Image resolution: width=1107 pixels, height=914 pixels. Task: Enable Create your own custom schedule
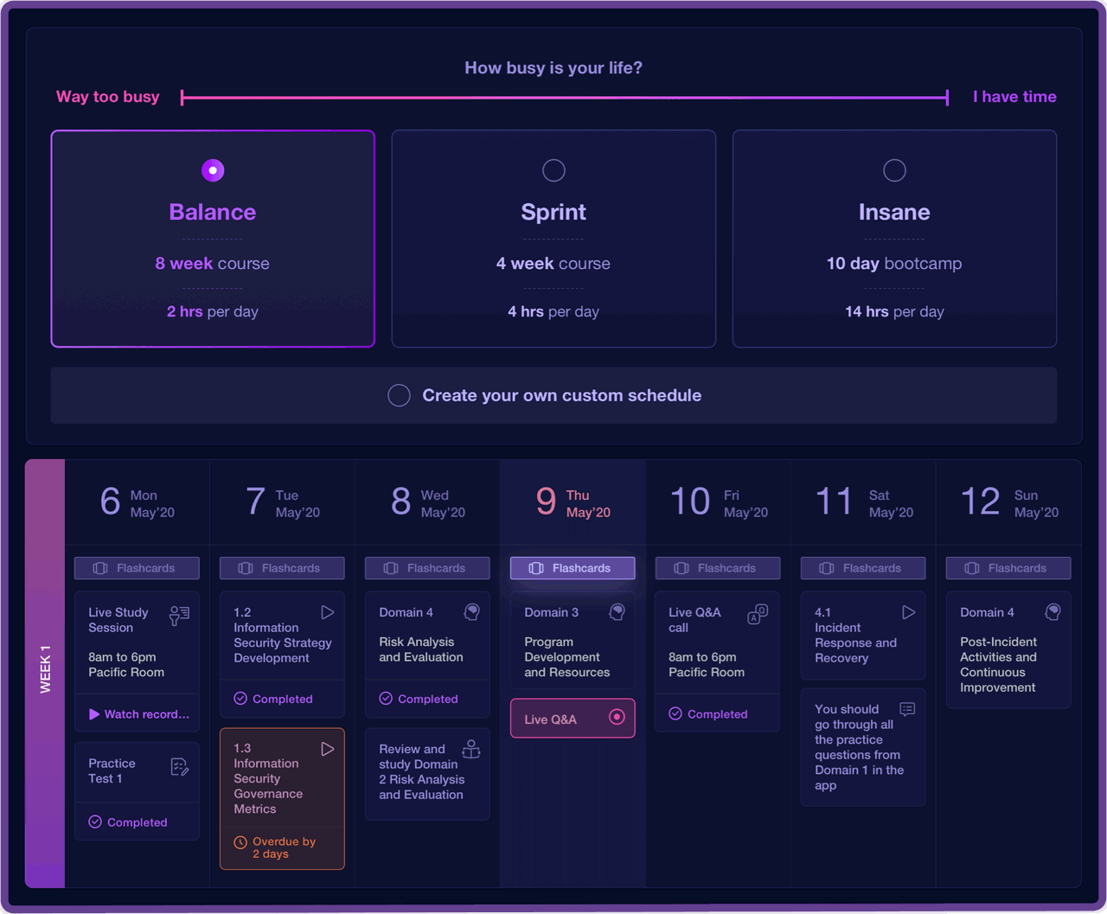[x=399, y=395]
